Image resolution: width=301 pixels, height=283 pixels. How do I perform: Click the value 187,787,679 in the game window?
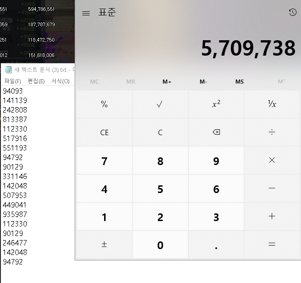(42, 24)
